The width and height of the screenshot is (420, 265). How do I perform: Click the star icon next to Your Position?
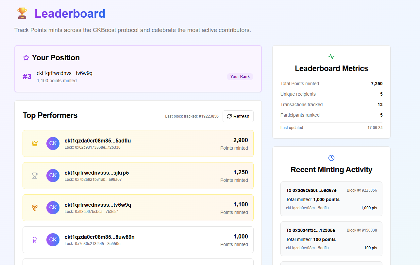coord(26,58)
